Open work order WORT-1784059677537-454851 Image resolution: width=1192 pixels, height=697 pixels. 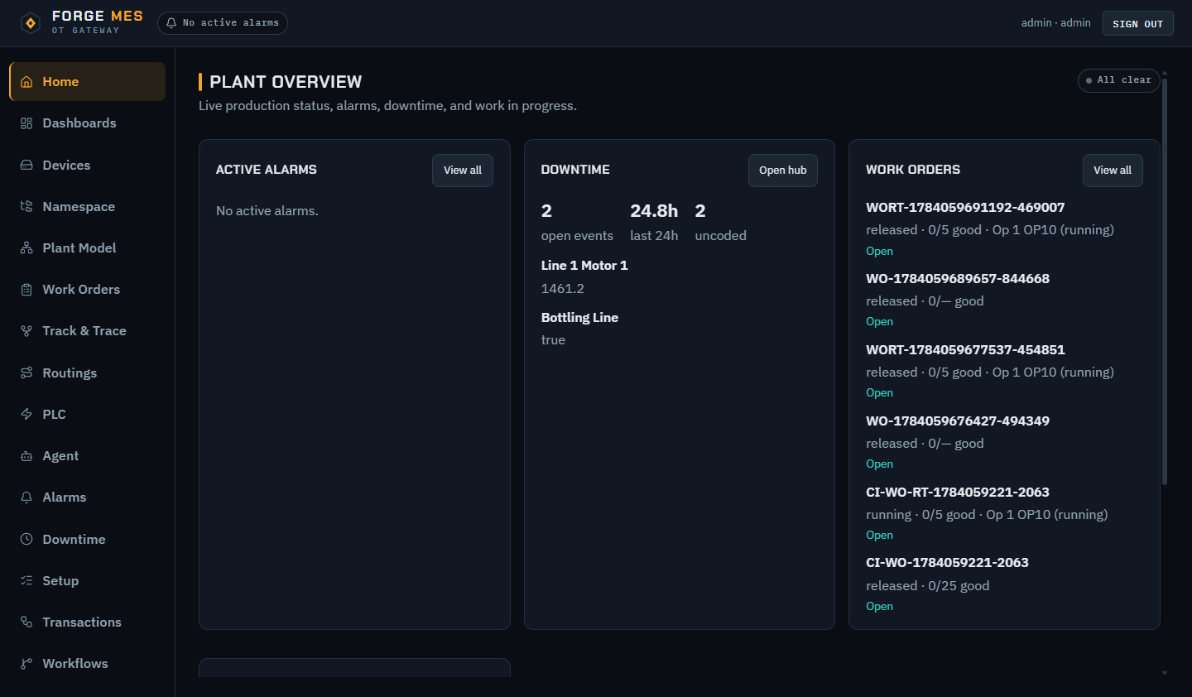(x=965, y=350)
